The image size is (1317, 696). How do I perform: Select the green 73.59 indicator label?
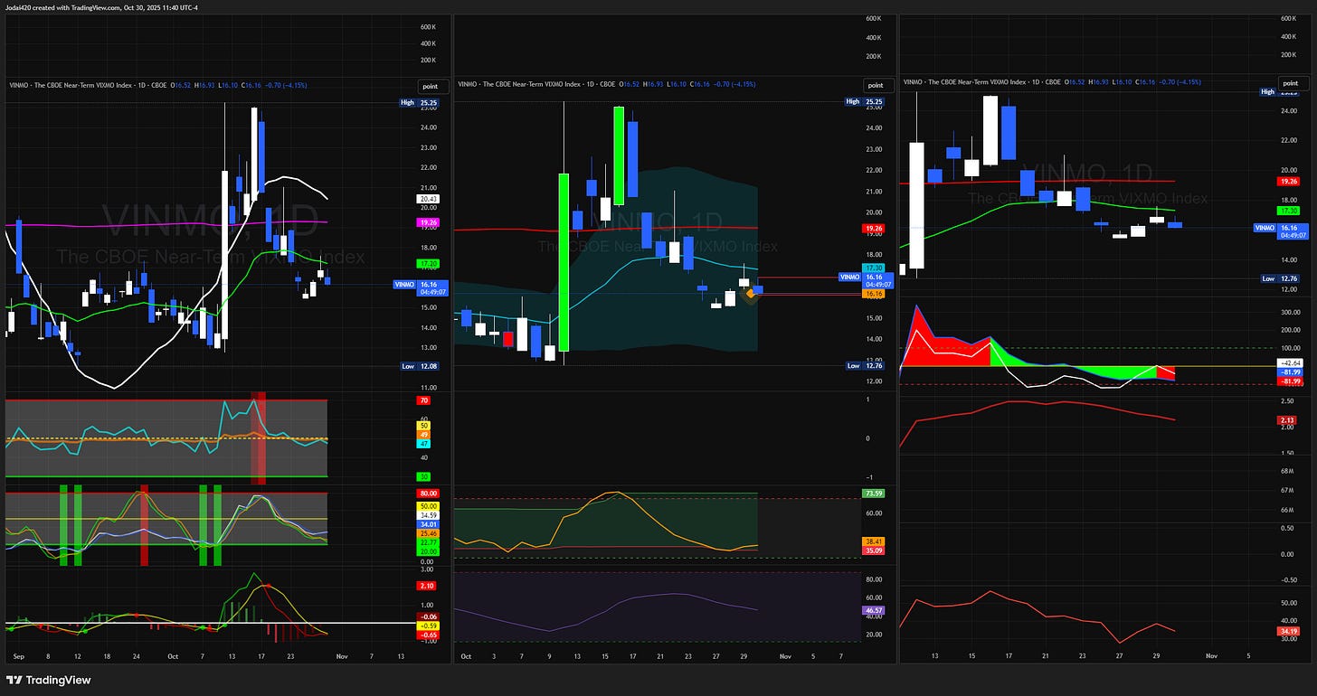pyautogui.click(x=873, y=494)
